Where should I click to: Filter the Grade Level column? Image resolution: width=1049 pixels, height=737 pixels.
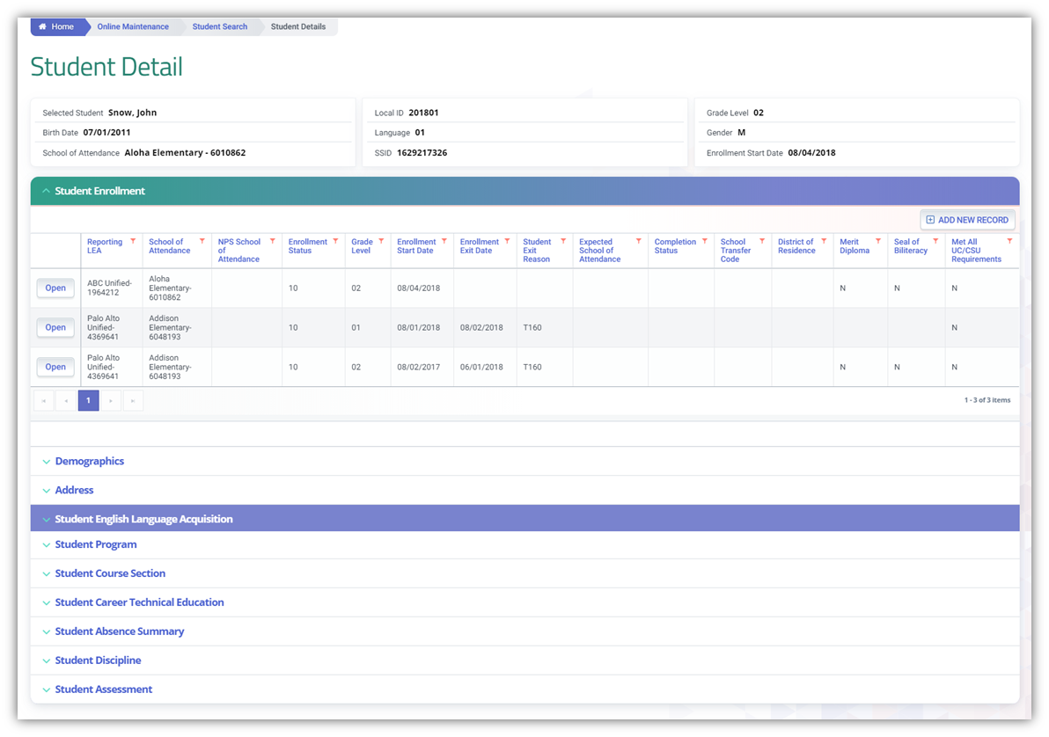tap(381, 241)
